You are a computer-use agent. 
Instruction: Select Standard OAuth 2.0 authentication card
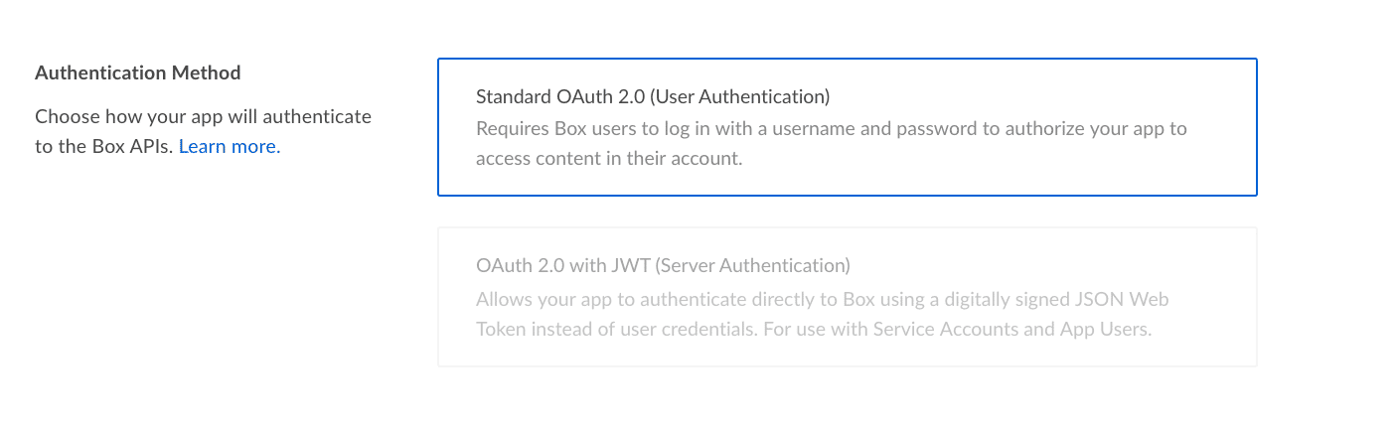(x=848, y=127)
